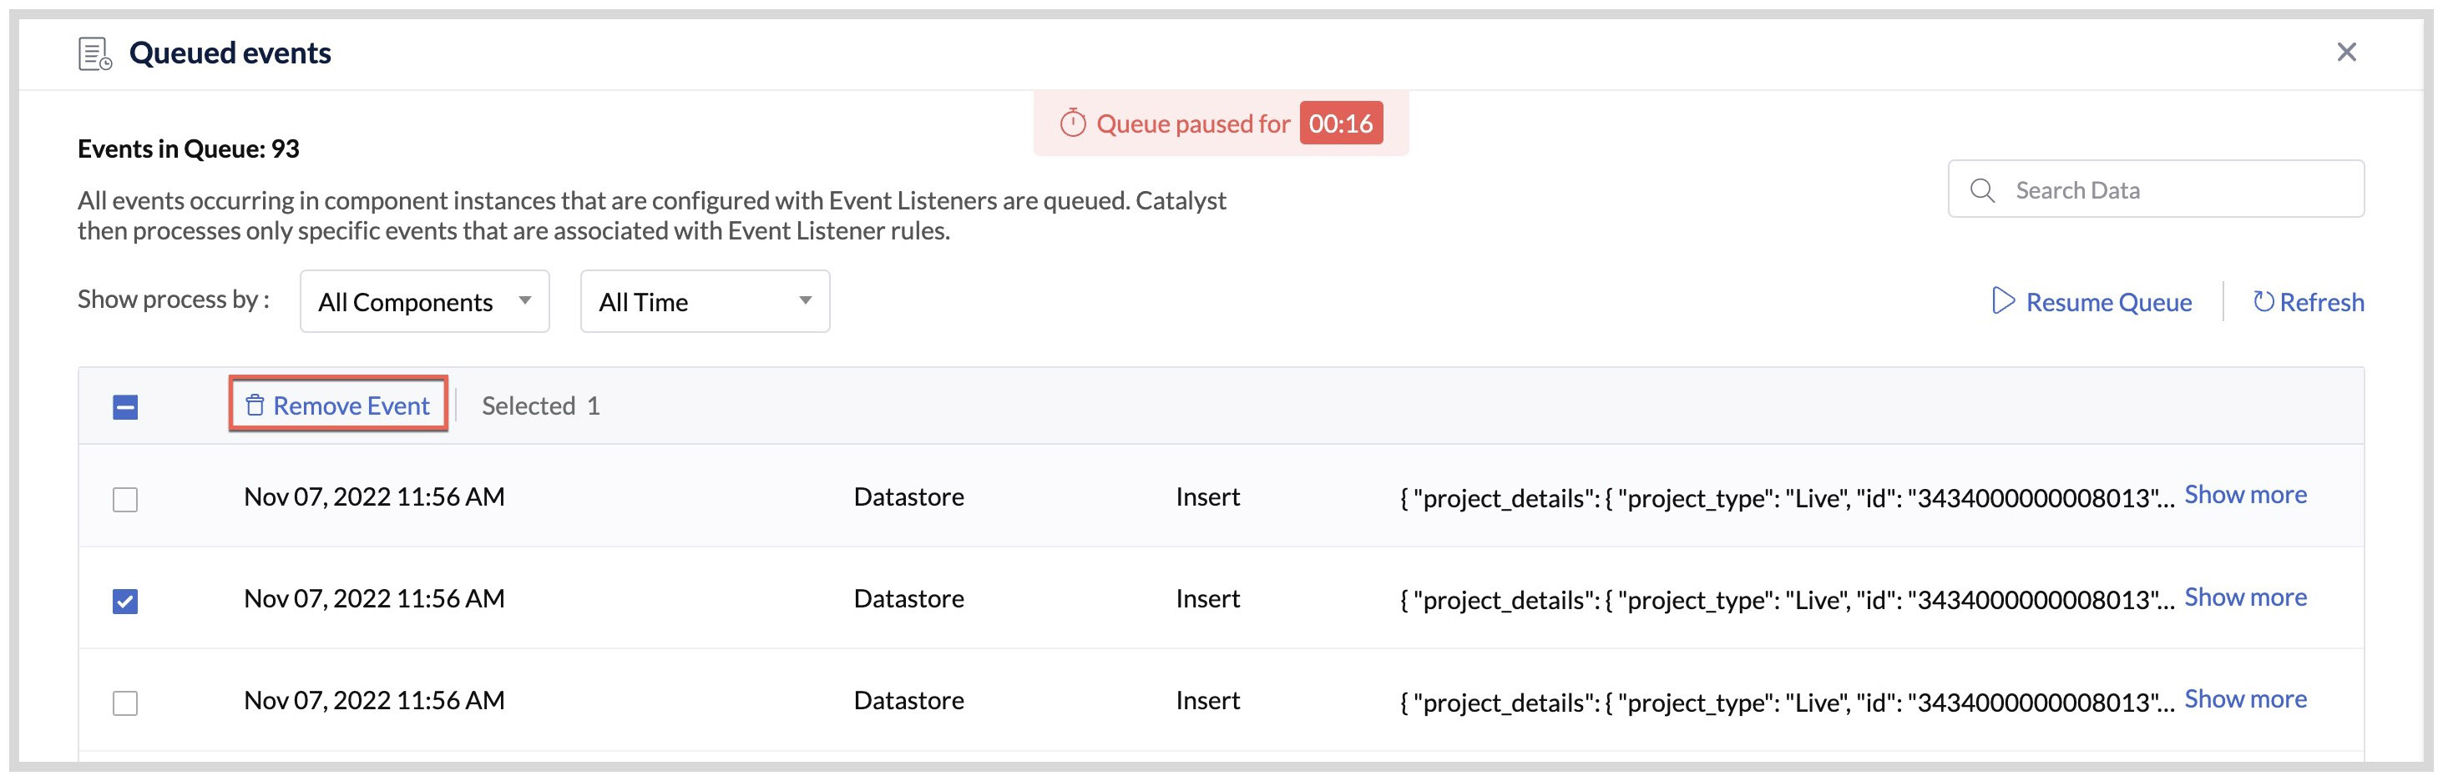Click the search magnifier icon
2443x781 pixels.
(x=1982, y=189)
